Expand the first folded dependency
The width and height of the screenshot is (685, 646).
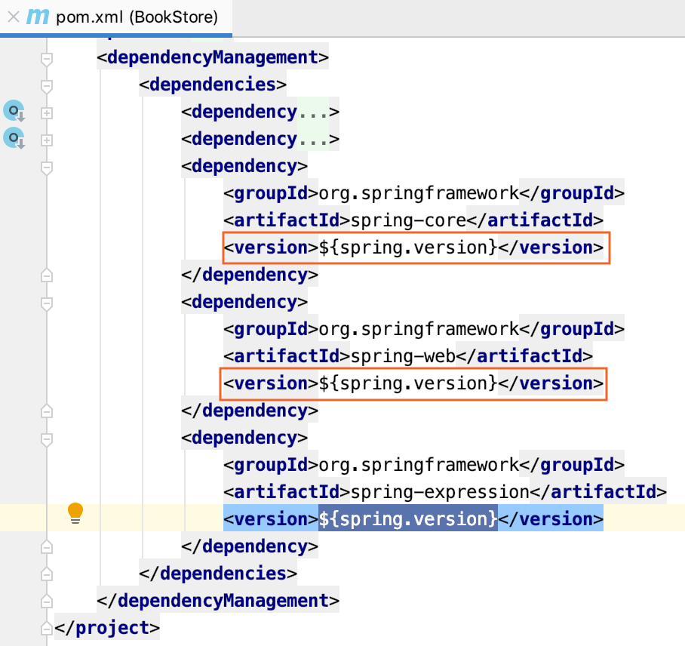tap(47, 113)
